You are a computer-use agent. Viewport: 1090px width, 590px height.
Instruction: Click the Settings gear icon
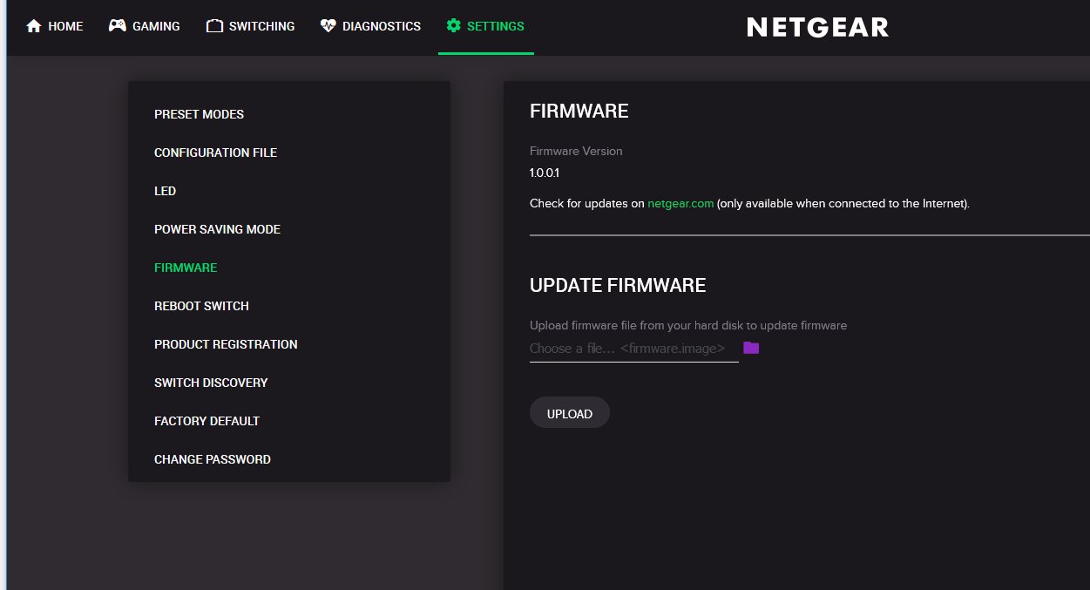click(453, 25)
